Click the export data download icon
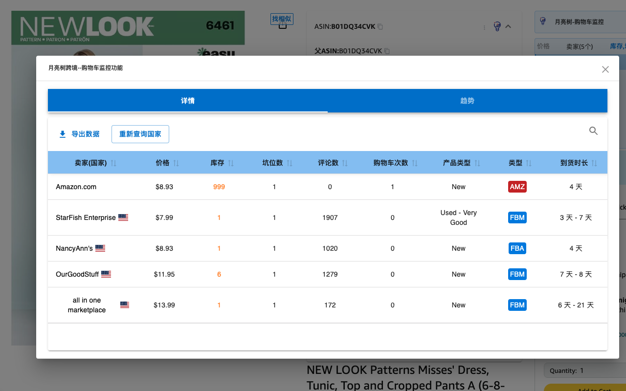The image size is (626, 391). click(62, 133)
